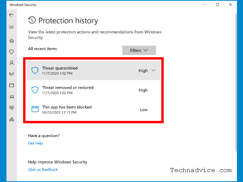Open Account protection person icon
Screen dimensions: 243x182
12,63
